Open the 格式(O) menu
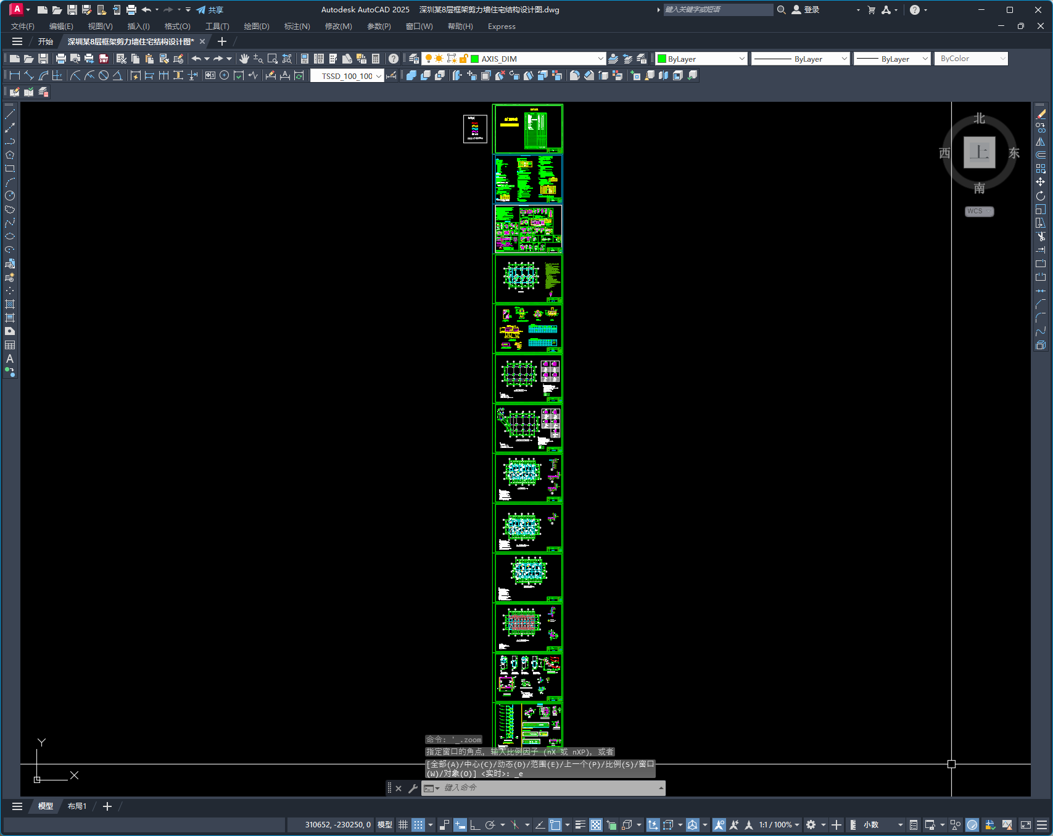The height and width of the screenshot is (836, 1053). [177, 27]
